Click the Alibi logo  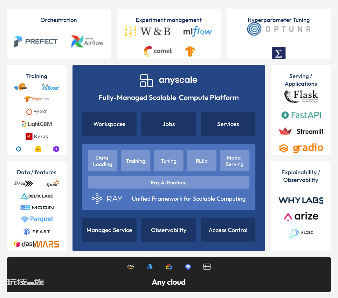(301, 233)
